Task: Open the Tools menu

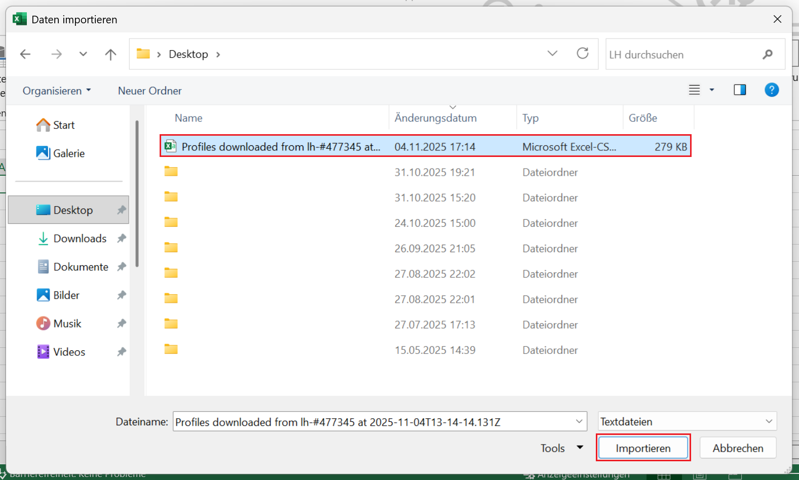Action: (x=561, y=448)
